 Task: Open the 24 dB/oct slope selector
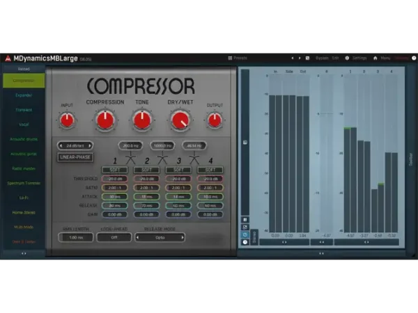75,145
